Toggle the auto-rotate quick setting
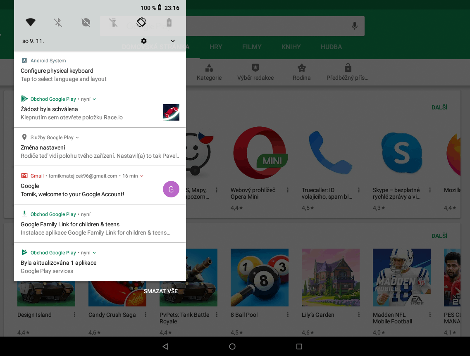This screenshot has height=356, width=470. (141, 22)
